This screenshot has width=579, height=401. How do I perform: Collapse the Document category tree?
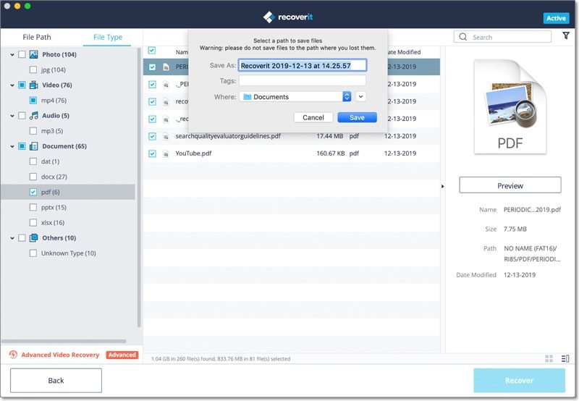tap(12, 147)
